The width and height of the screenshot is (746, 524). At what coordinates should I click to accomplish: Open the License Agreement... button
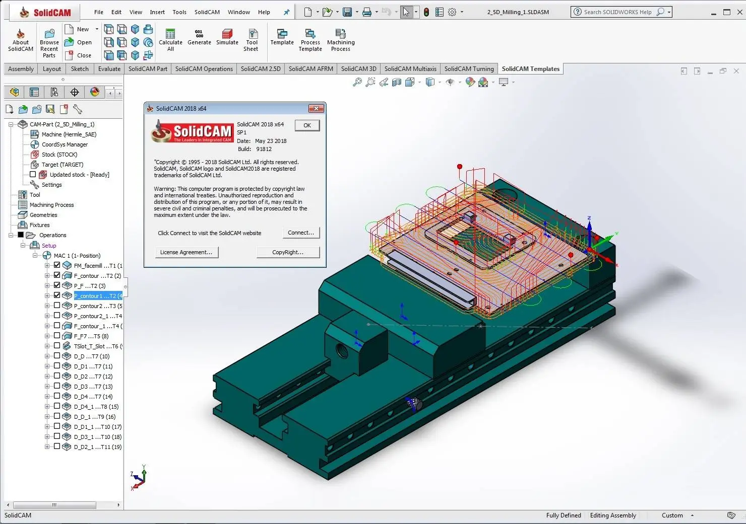coord(186,252)
